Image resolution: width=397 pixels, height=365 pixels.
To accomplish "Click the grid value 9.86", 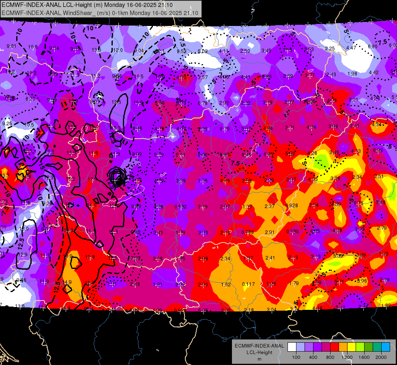I will [x=21, y=280].
